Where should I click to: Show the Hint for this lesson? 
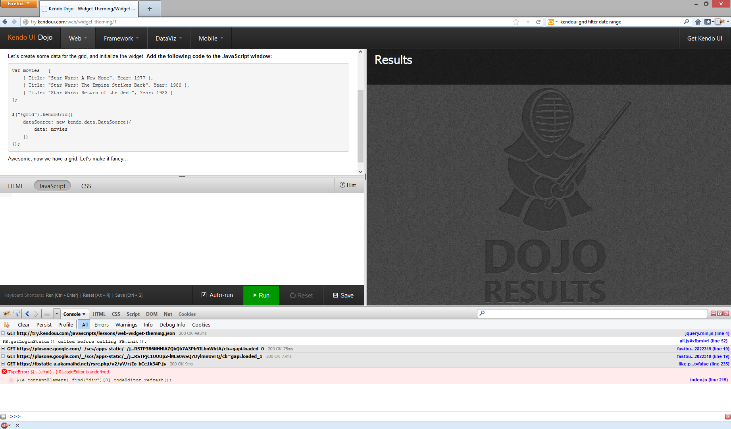[x=348, y=185]
